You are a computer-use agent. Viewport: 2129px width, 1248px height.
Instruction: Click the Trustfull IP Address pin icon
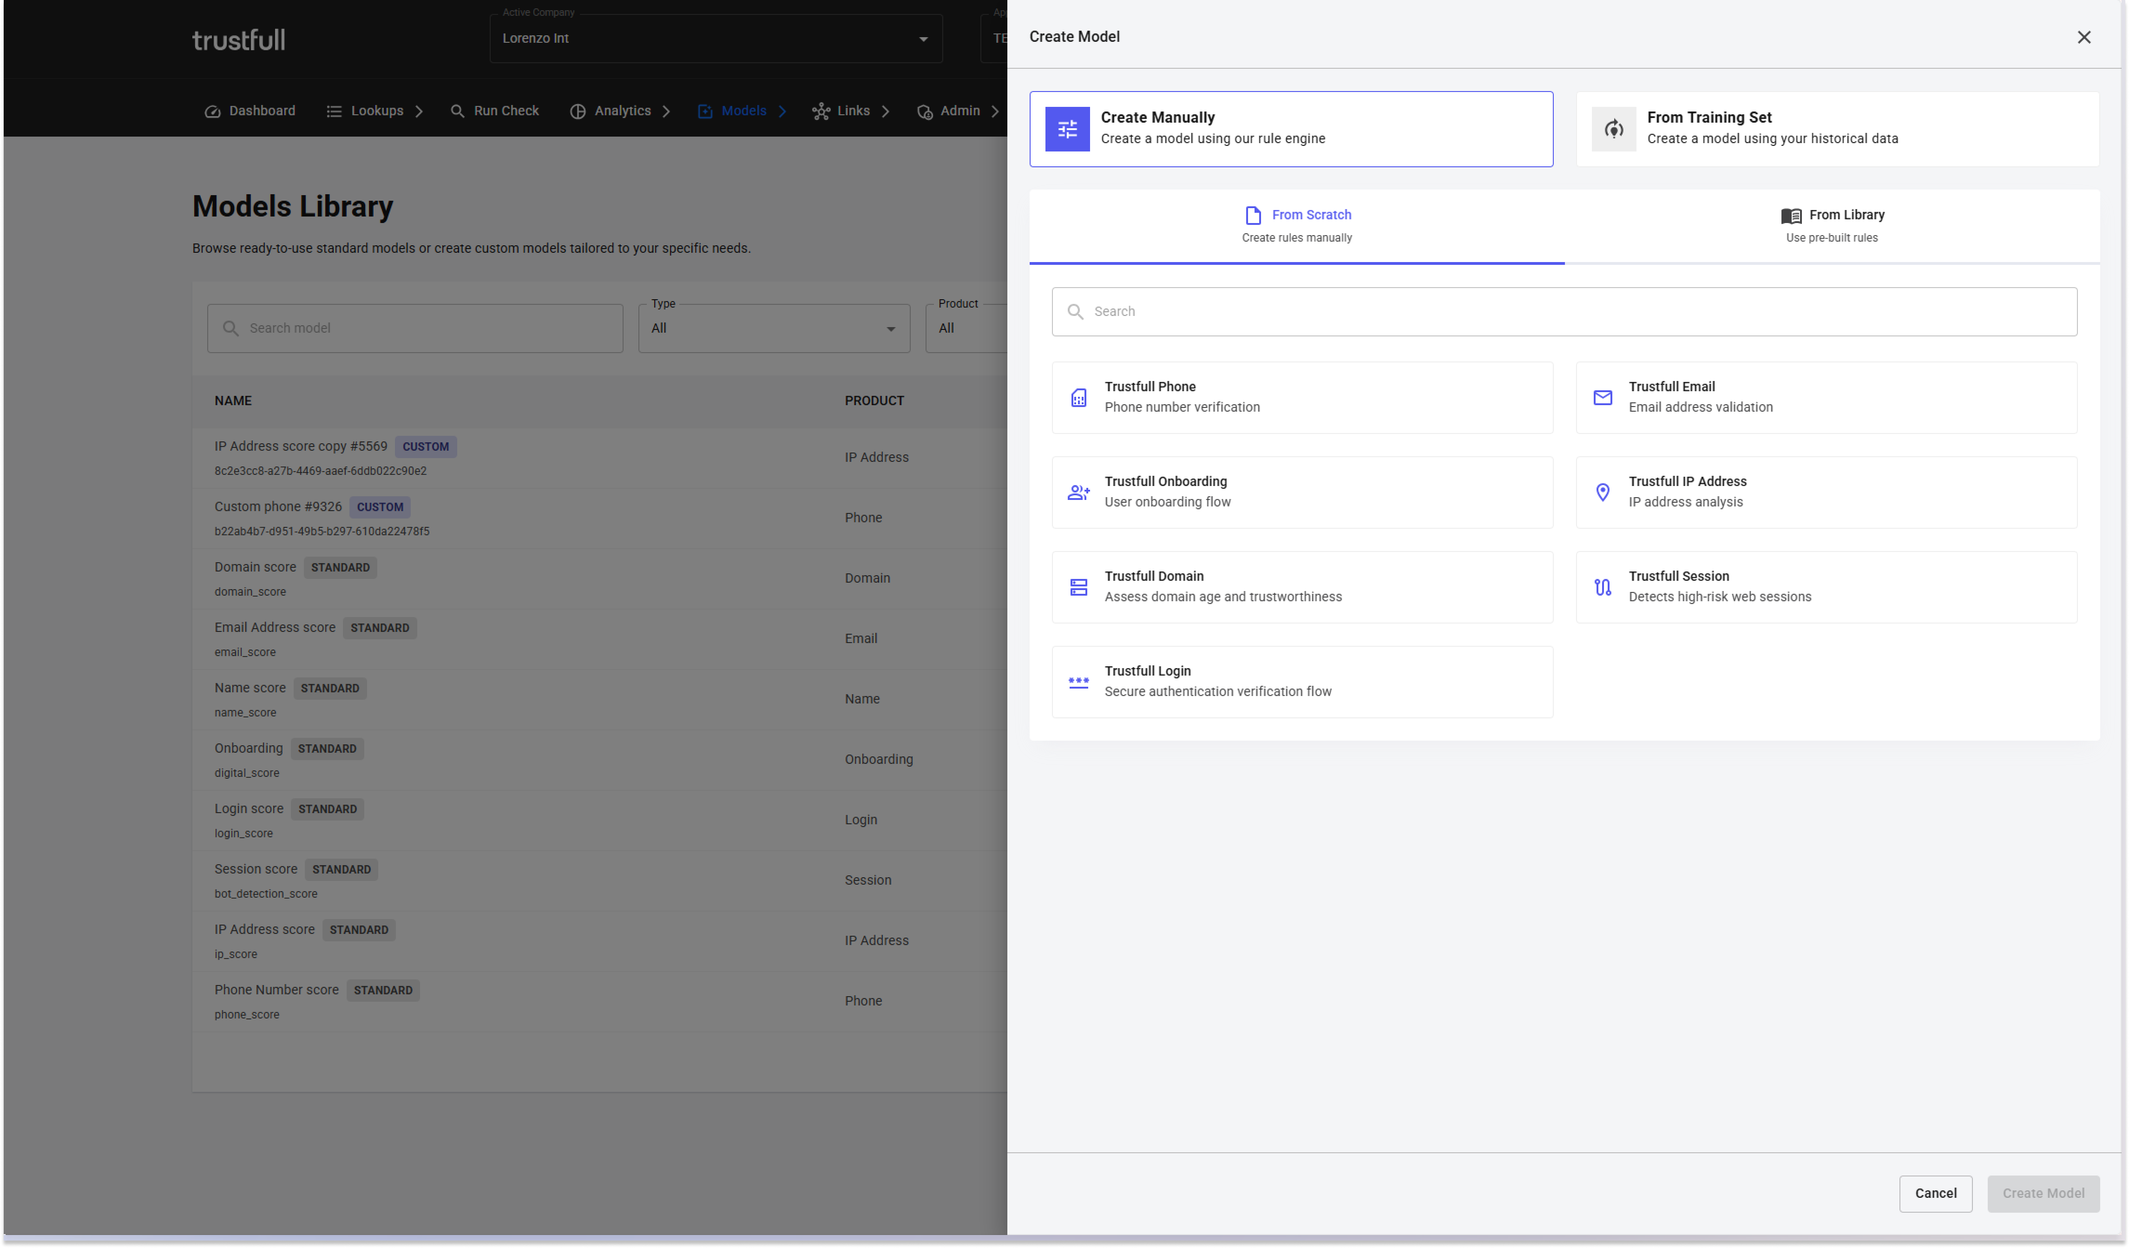pos(1602,492)
